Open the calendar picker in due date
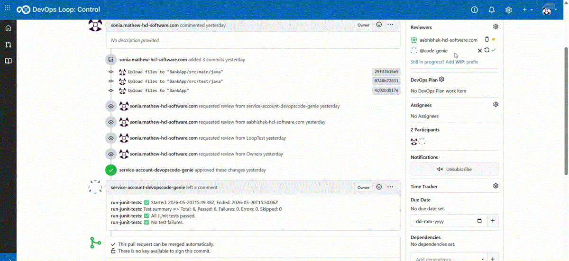This screenshot has width=569, height=261. tap(479, 221)
